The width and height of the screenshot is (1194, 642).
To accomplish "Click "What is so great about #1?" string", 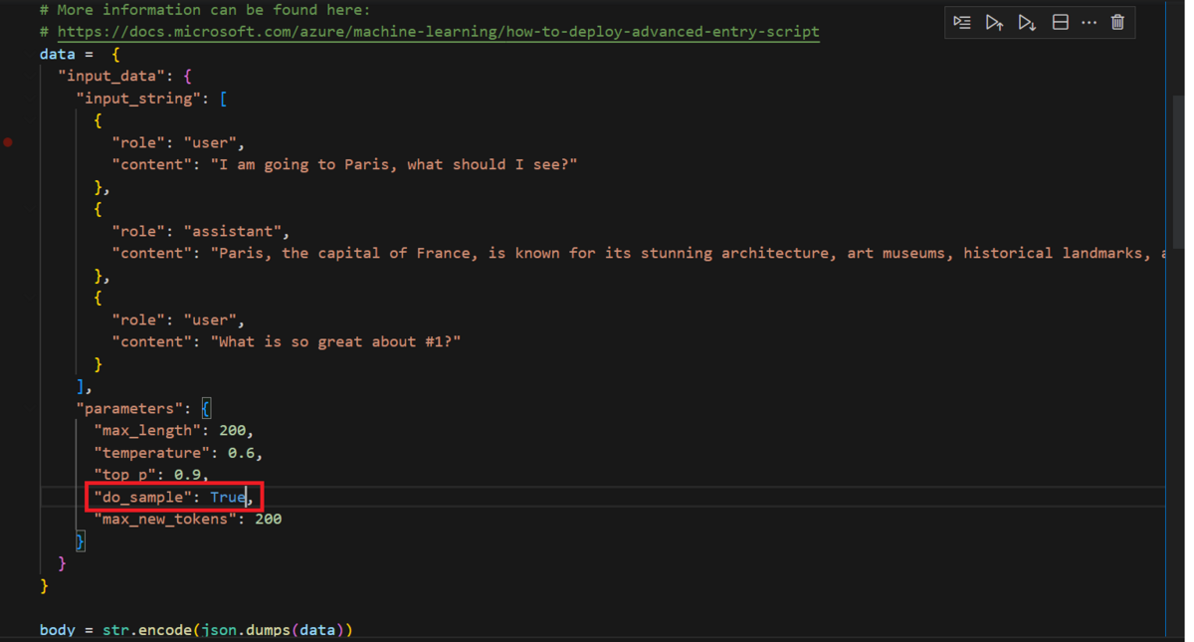I will point(335,341).
